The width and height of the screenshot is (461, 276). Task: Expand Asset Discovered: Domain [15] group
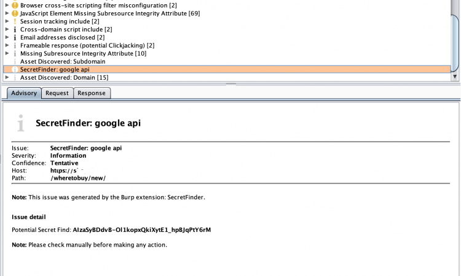[x=7, y=77]
